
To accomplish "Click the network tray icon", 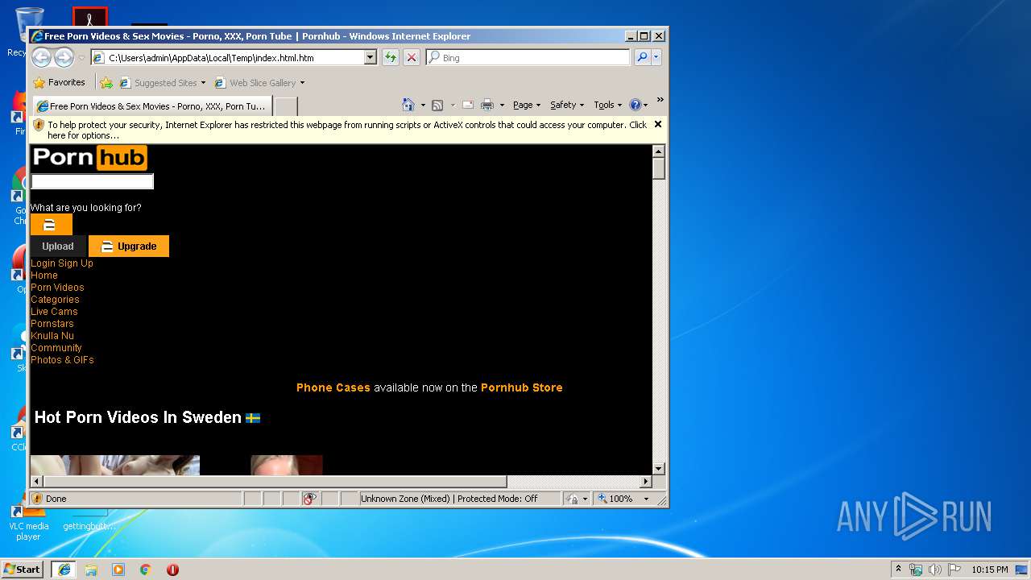I will 916,570.
